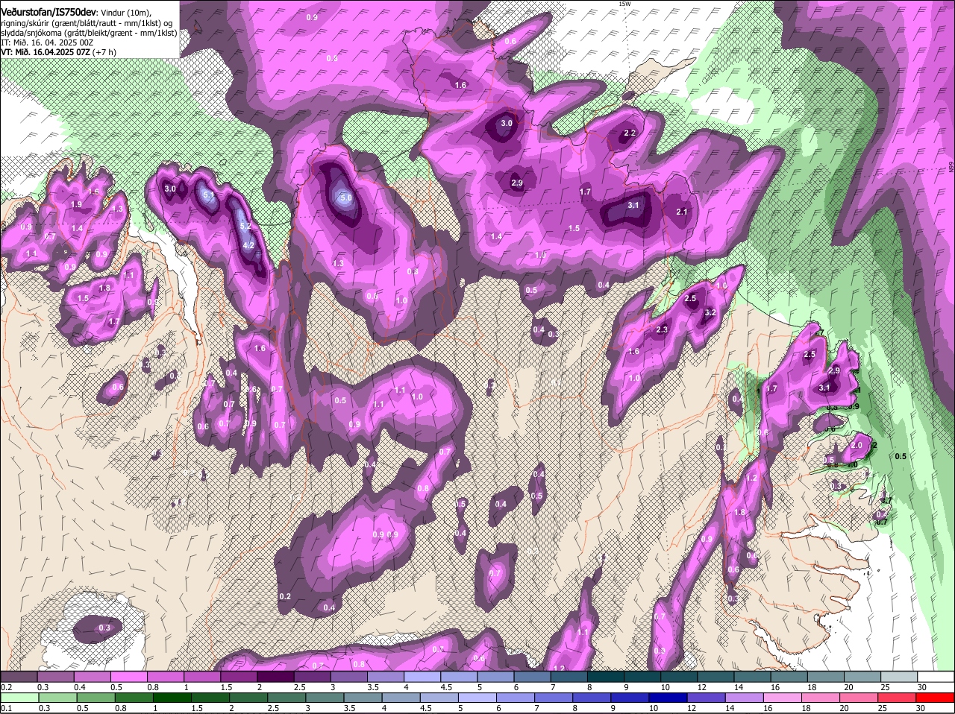Click the 1.9 precipitation value on the map
Screen dimensions: 955x714
(x=76, y=205)
